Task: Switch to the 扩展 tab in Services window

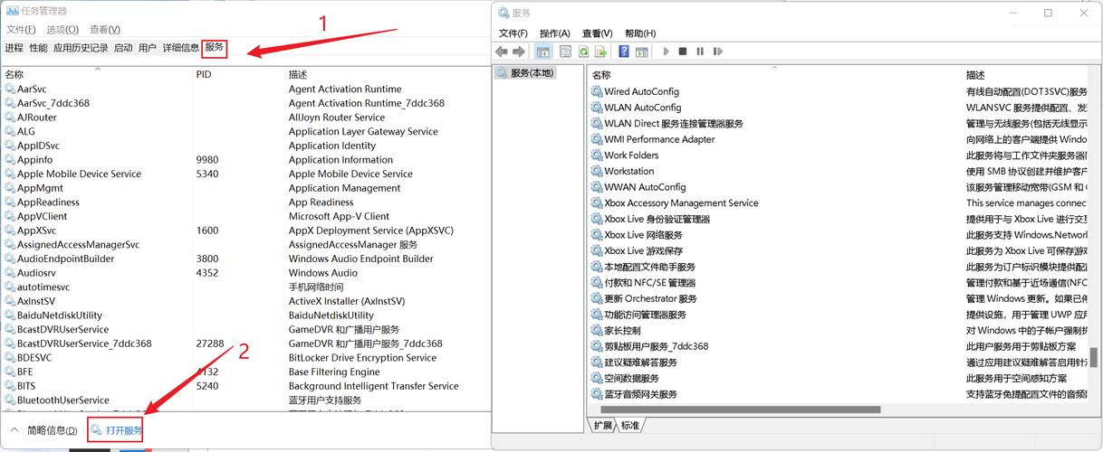Action: pyautogui.click(x=603, y=425)
